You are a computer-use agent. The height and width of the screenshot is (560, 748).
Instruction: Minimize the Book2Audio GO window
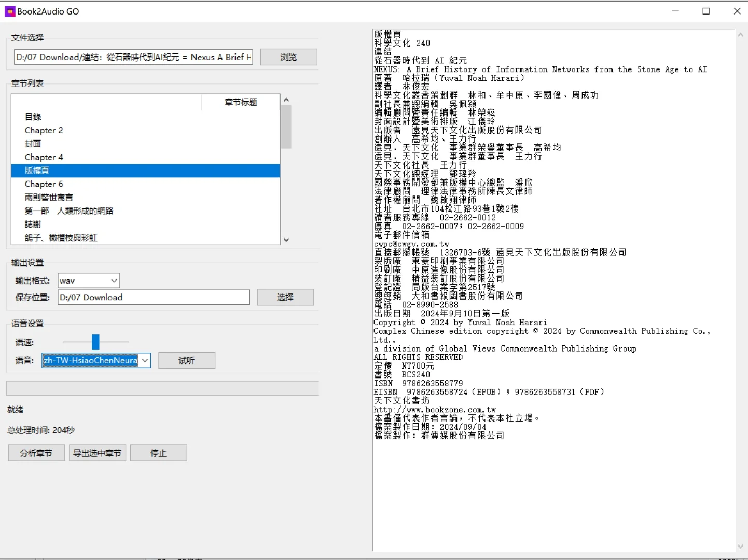click(x=675, y=11)
